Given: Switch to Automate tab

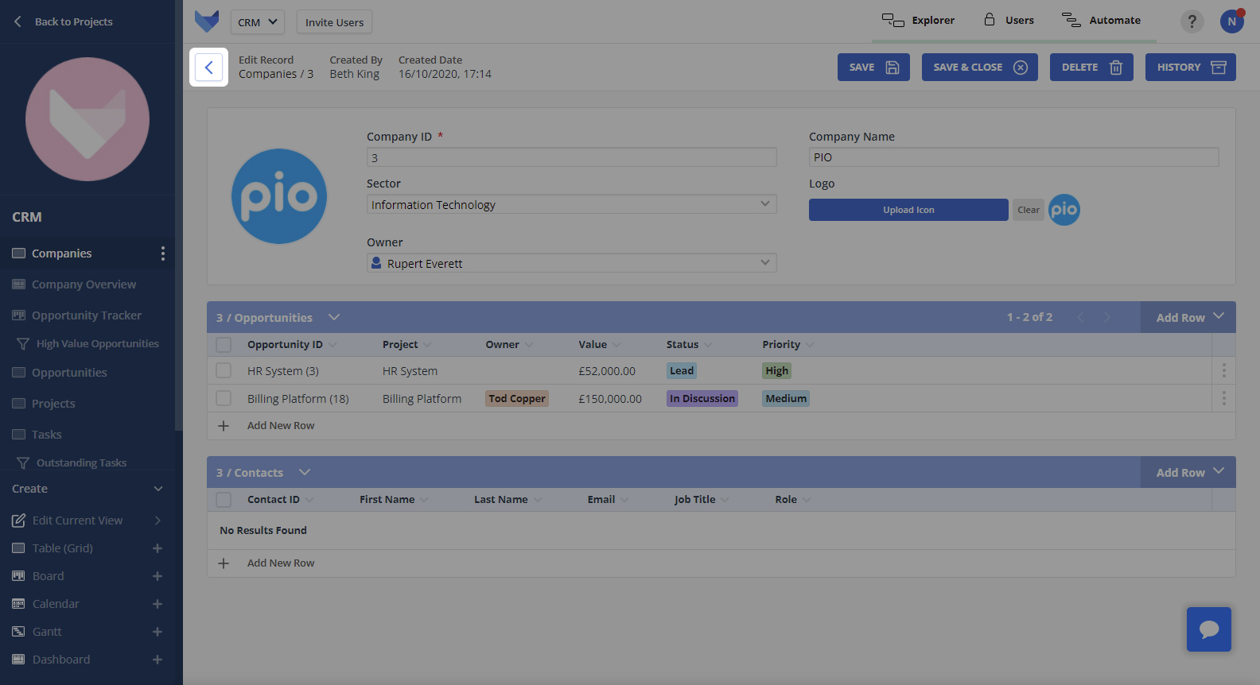Looking at the screenshot, I should point(1101,21).
